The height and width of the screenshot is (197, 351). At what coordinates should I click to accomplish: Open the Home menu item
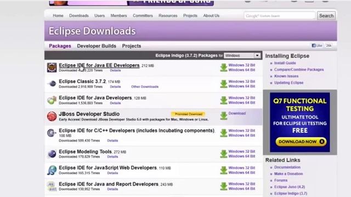point(58,16)
